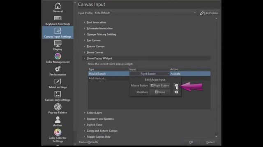Open Tablet settings page
Screen dimensions: 263x147
point(58,83)
